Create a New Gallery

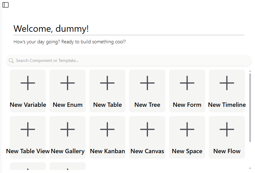68,137
